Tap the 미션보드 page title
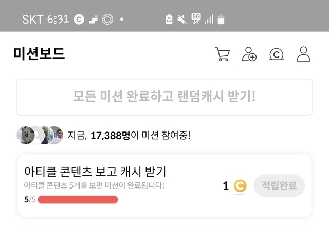 [40, 54]
